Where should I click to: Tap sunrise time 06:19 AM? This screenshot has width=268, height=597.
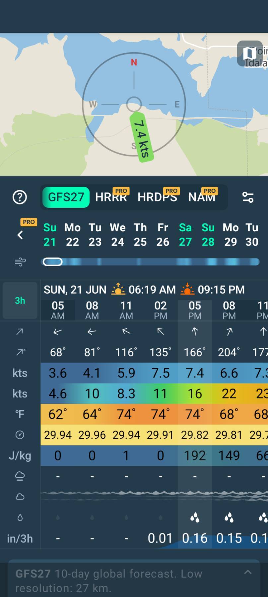(x=152, y=290)
